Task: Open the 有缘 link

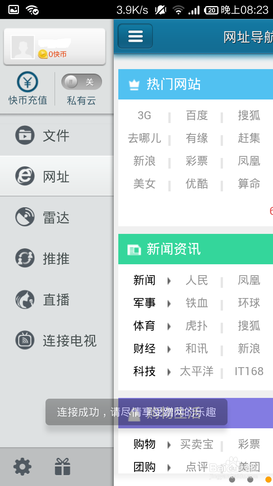Action: pyautogui.click(x=197, y=138)
